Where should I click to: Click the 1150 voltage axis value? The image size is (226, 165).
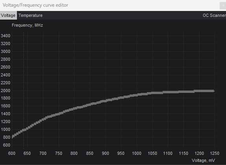point(183,153)
